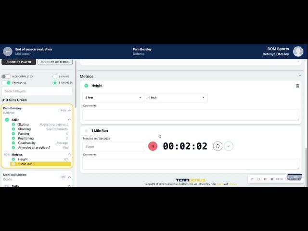The height and width of the screenshot is (231, 308).
Task: Select the By Name radio option
Action: click(x=55, y=77)
